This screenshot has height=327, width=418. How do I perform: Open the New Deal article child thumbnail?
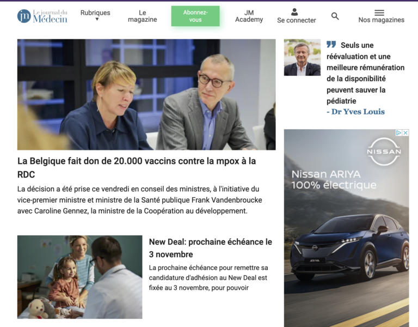tap(79, 277)
